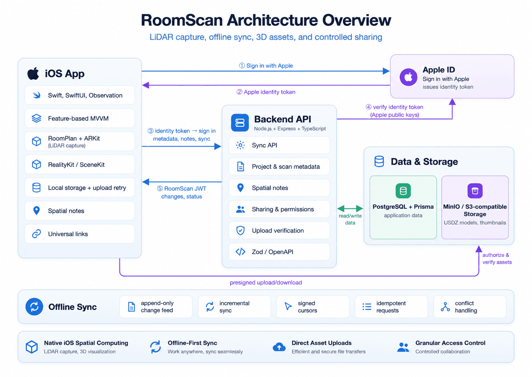Screen dimensions: 532x377
Task: Click the layers icon for Feature-based MVVM
Action: point(36,118)
